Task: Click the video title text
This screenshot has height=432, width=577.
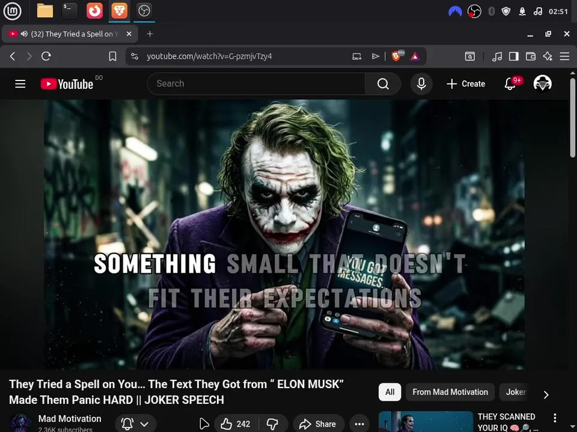Action: coord(176,392)
